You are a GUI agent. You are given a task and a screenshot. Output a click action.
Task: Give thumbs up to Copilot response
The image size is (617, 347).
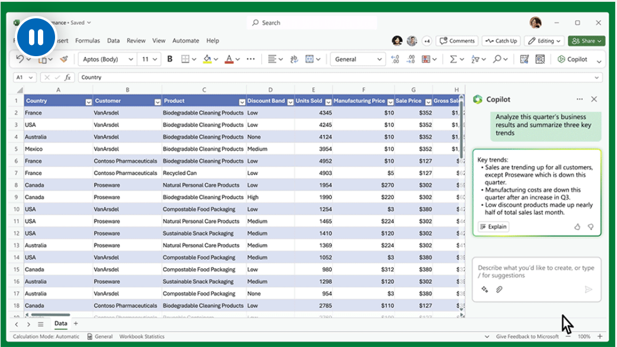coord(577,227)
